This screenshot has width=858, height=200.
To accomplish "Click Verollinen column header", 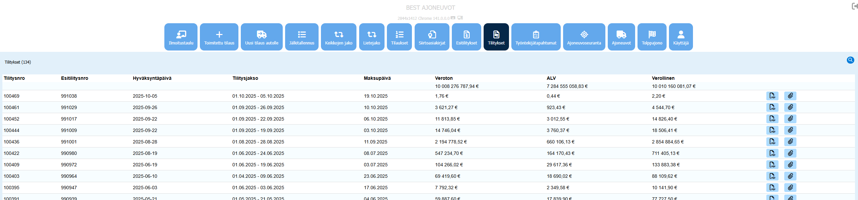I will (x=663, y=78).
